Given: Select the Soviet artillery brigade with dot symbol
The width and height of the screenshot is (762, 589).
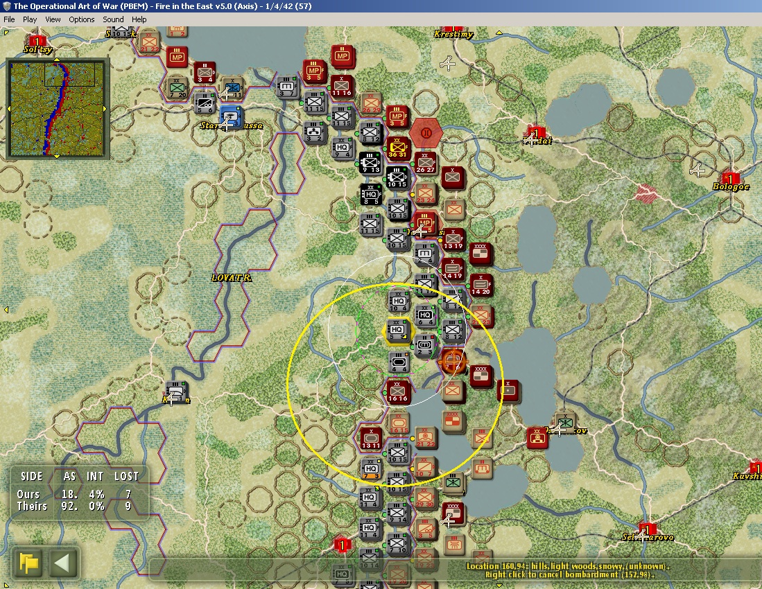Looking at the screenshot, I should click(x=508, y=391).
